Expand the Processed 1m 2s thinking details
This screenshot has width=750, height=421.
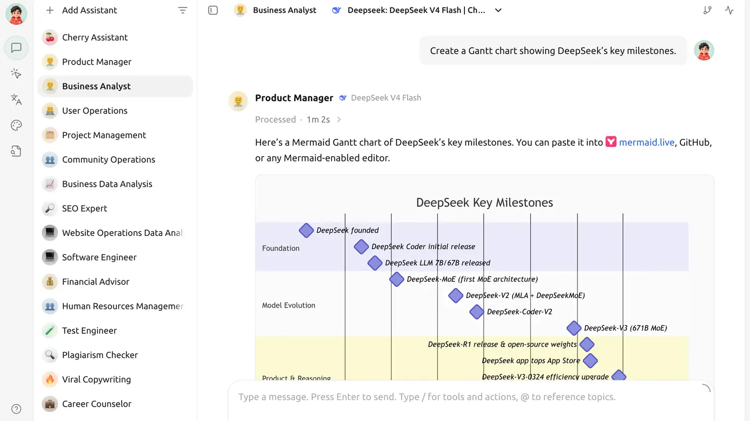coord(298,119)
